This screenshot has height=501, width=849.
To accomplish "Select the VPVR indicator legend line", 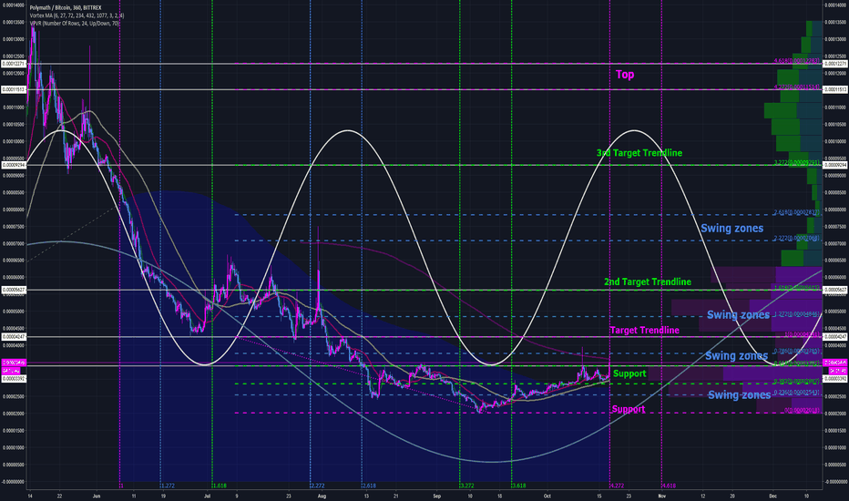I will pos(74,24).
